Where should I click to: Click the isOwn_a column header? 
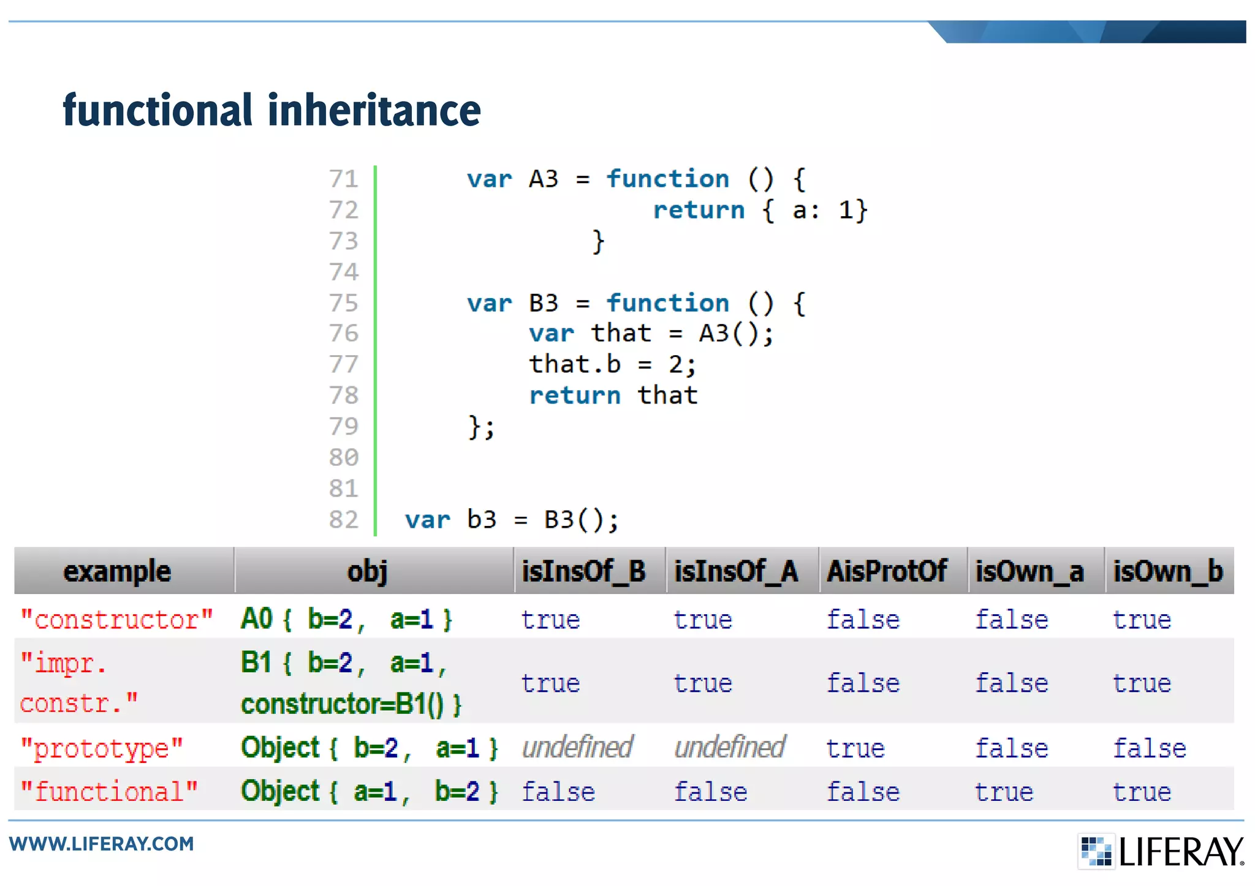tap(1029, 571)
